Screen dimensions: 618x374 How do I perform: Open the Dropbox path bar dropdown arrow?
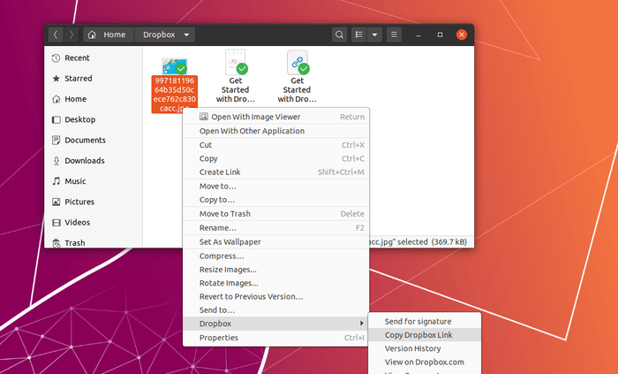pyautogui.click(x=186, y=34)
